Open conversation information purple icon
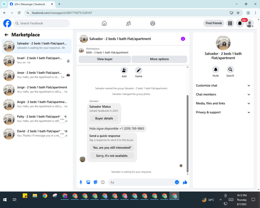Viewport: 260px width, 208px height. [183, 39]
